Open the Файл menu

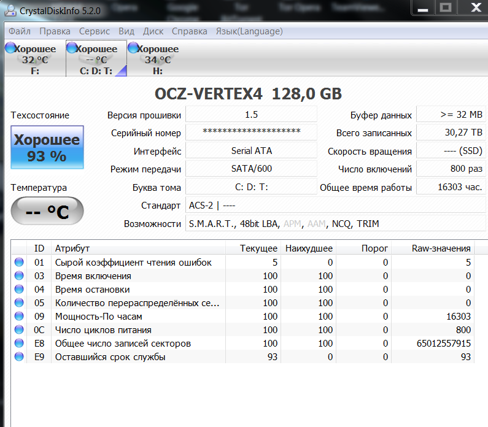click(20, 31)
